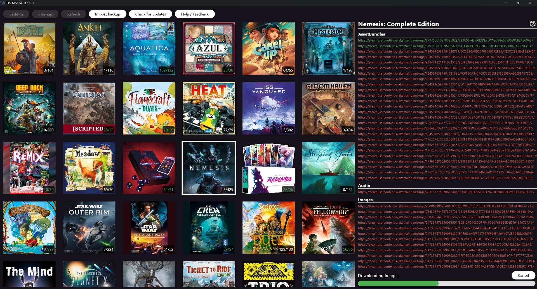Screen dimensions: 537x289
Task: Select the blue armored characters mod thumbnail
Action: pos(328,274)
